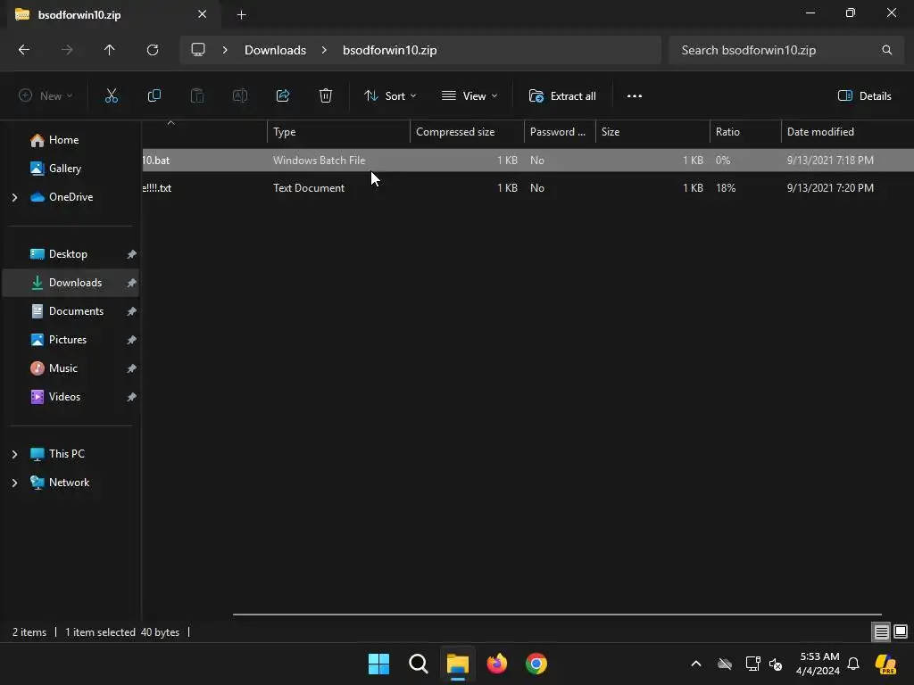This screenshot has width=914, height=685.
Task: Unpin Videos from Quick access
Action: click(x=132, y=397)
